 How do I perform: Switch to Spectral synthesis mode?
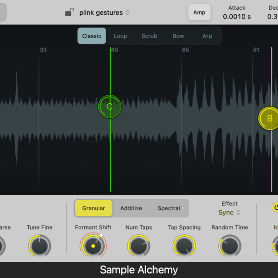(169, 208)
